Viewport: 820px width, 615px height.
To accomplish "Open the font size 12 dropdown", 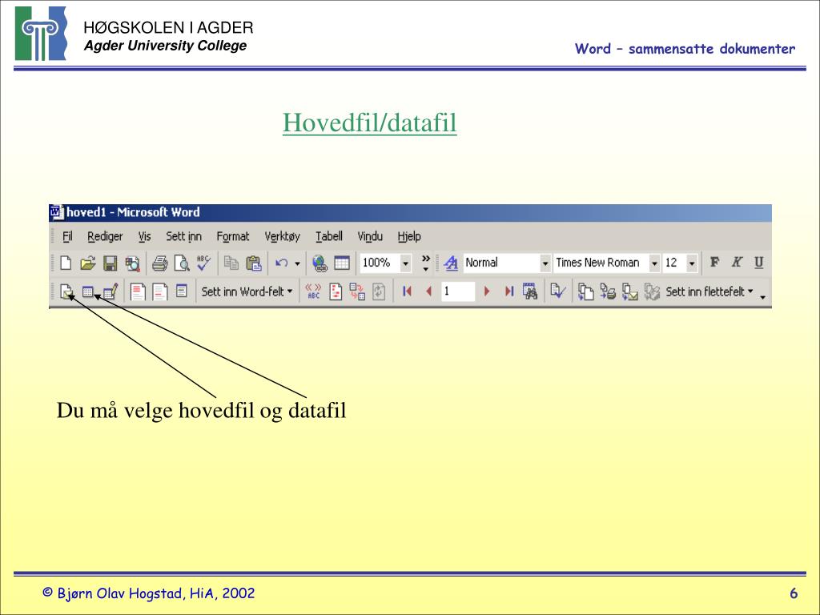I will click(x=691, y=263).
